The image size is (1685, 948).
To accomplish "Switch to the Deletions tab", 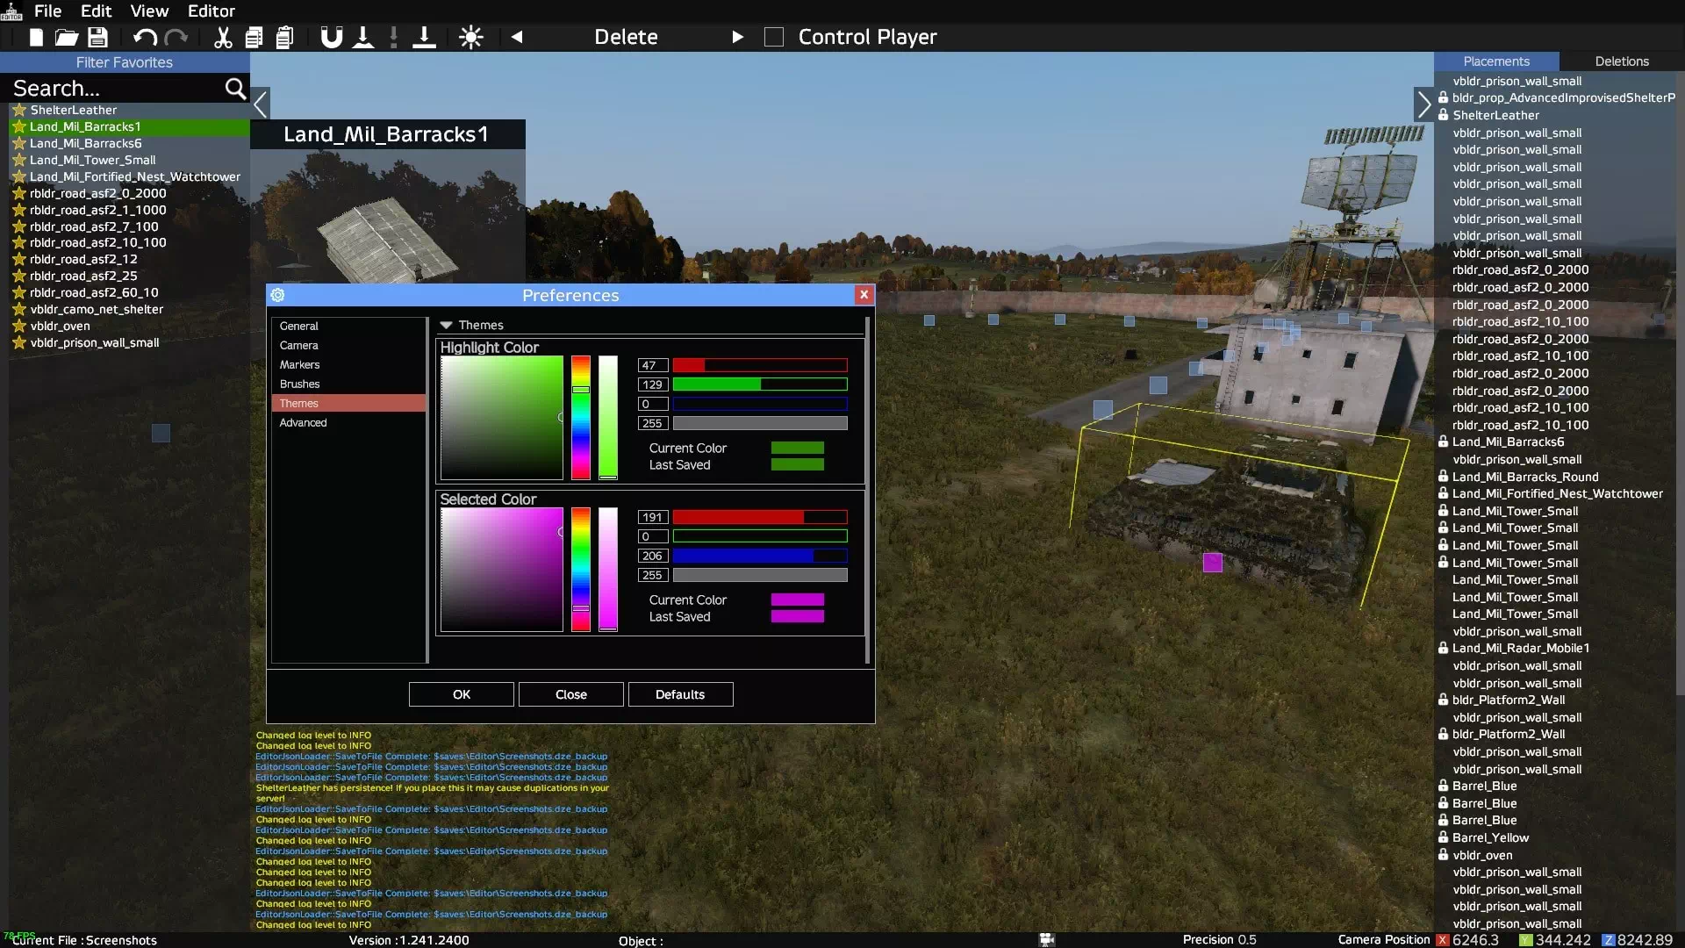I will (1621, 61).
